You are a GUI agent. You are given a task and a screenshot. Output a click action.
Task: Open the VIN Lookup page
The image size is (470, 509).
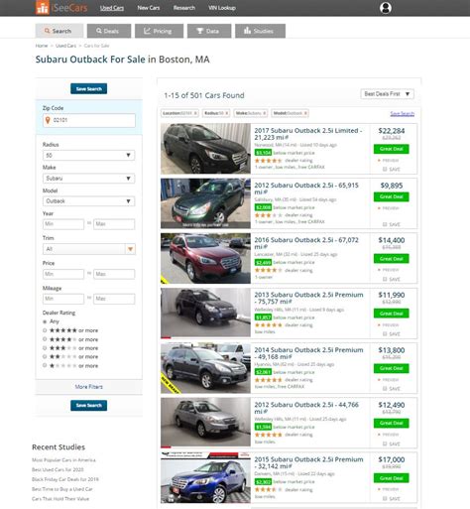click(x=222, y=8)
